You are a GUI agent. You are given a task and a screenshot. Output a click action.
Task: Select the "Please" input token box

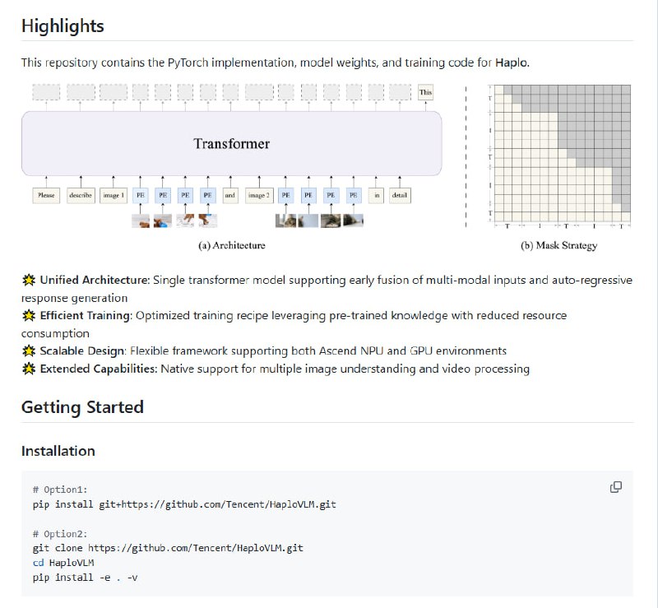pos(46,196)
